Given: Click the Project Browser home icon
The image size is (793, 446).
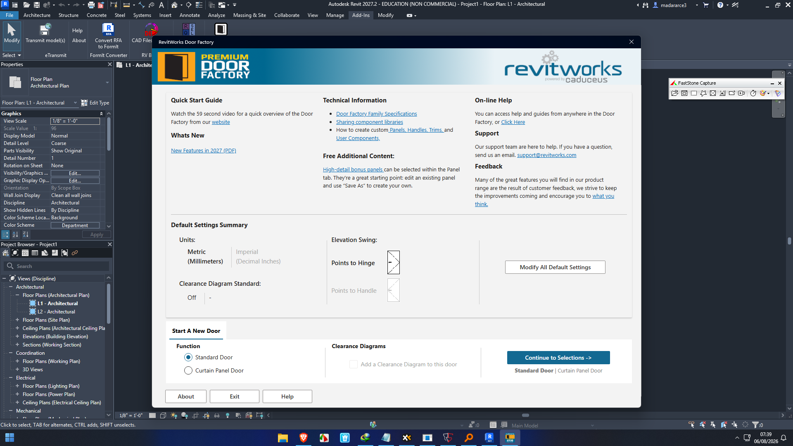Looking at the screenshot, I should [x=5, y=253].
